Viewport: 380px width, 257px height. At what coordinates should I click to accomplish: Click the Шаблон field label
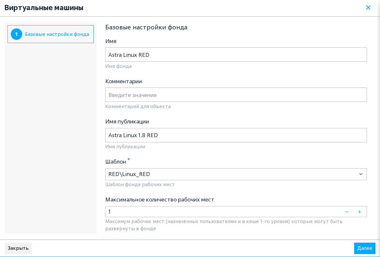[x=116, y=162]
